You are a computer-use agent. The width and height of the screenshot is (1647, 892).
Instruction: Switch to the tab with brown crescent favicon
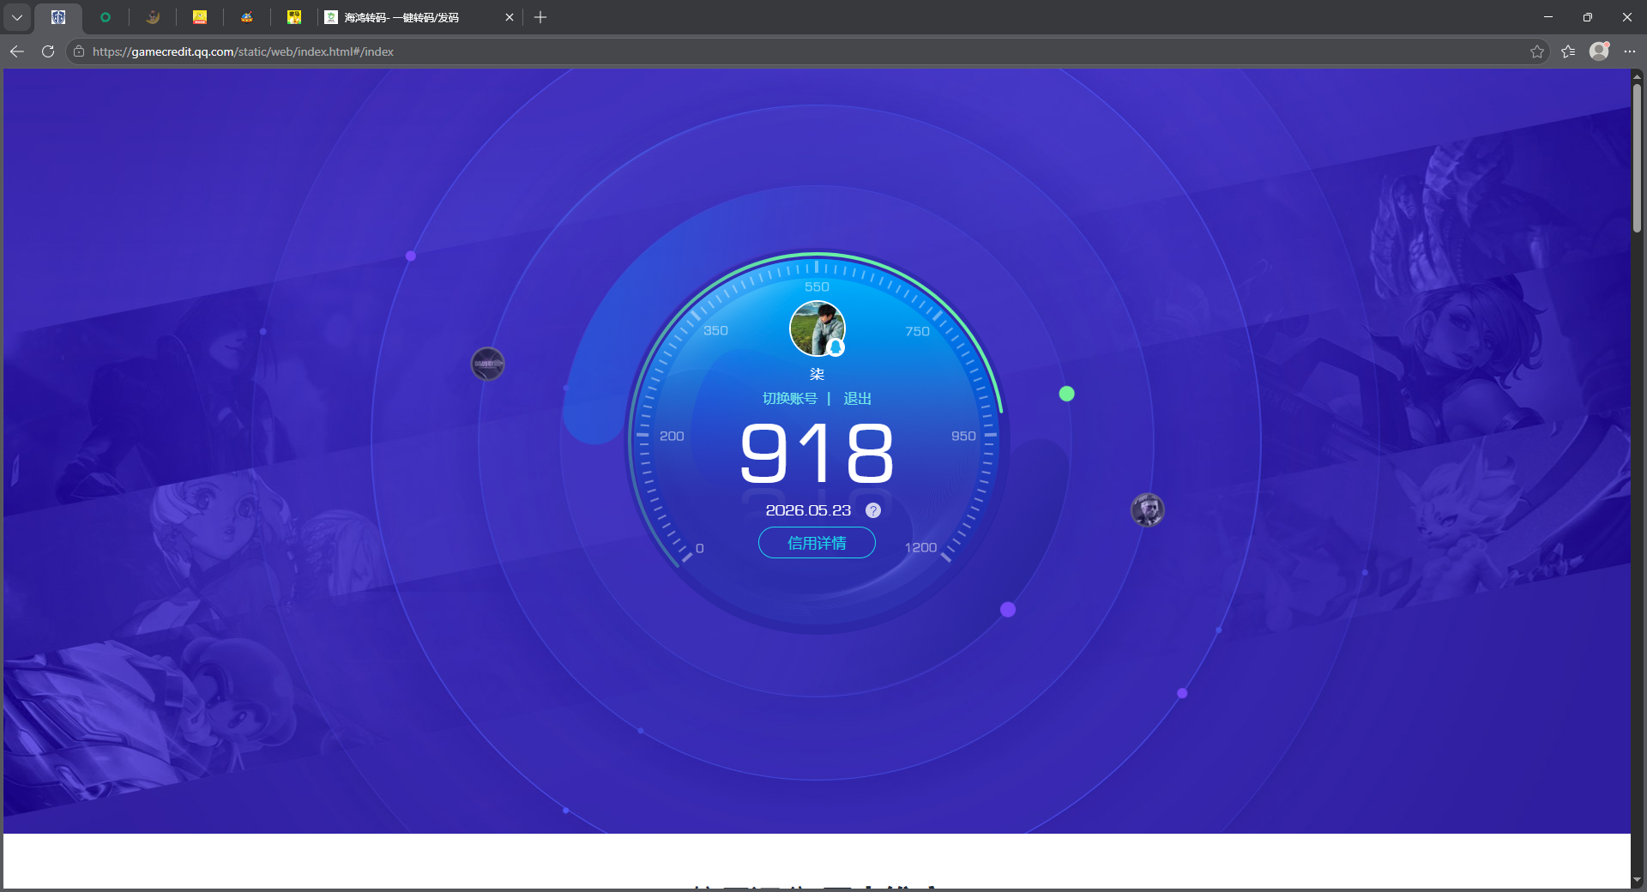(153, 17)
